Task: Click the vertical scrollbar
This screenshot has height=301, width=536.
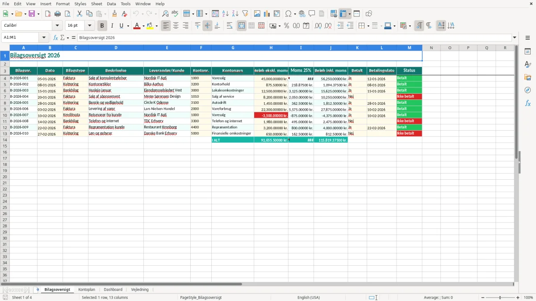Action: (x=516, y=163)
